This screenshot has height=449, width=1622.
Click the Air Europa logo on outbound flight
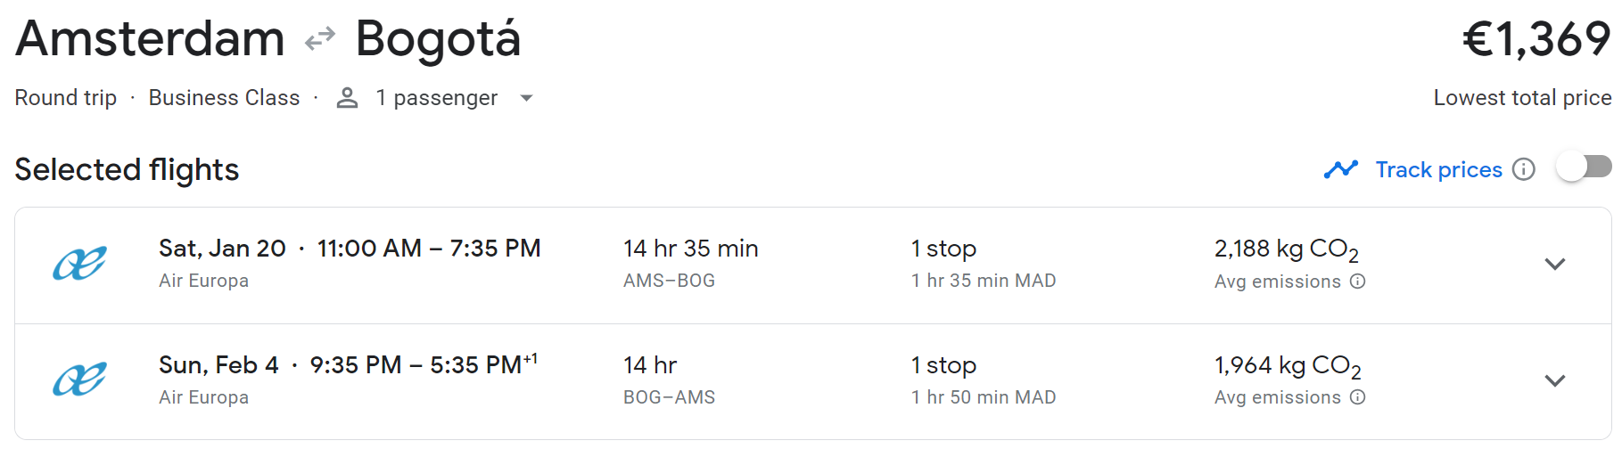coord(79,264)
